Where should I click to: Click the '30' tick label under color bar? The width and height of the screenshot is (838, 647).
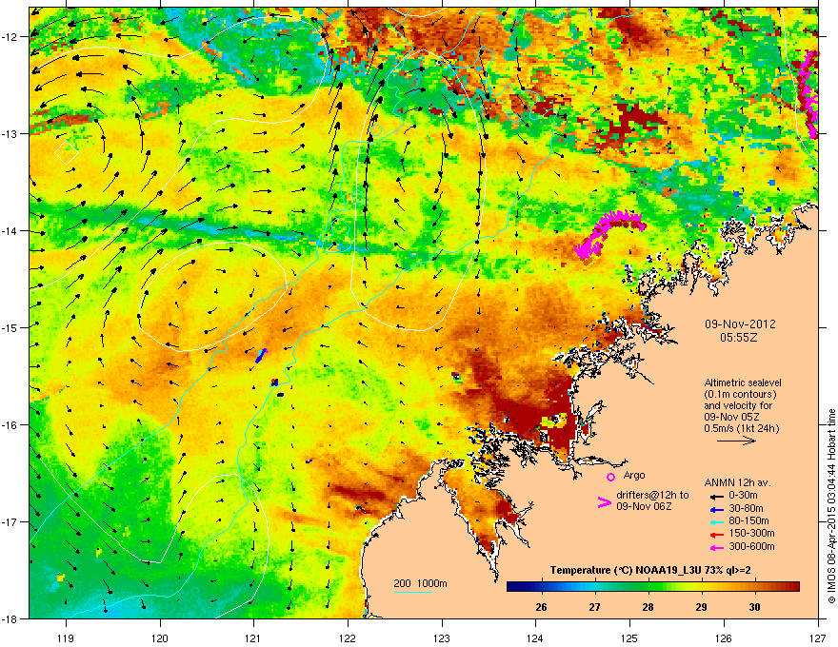point(754,607)
